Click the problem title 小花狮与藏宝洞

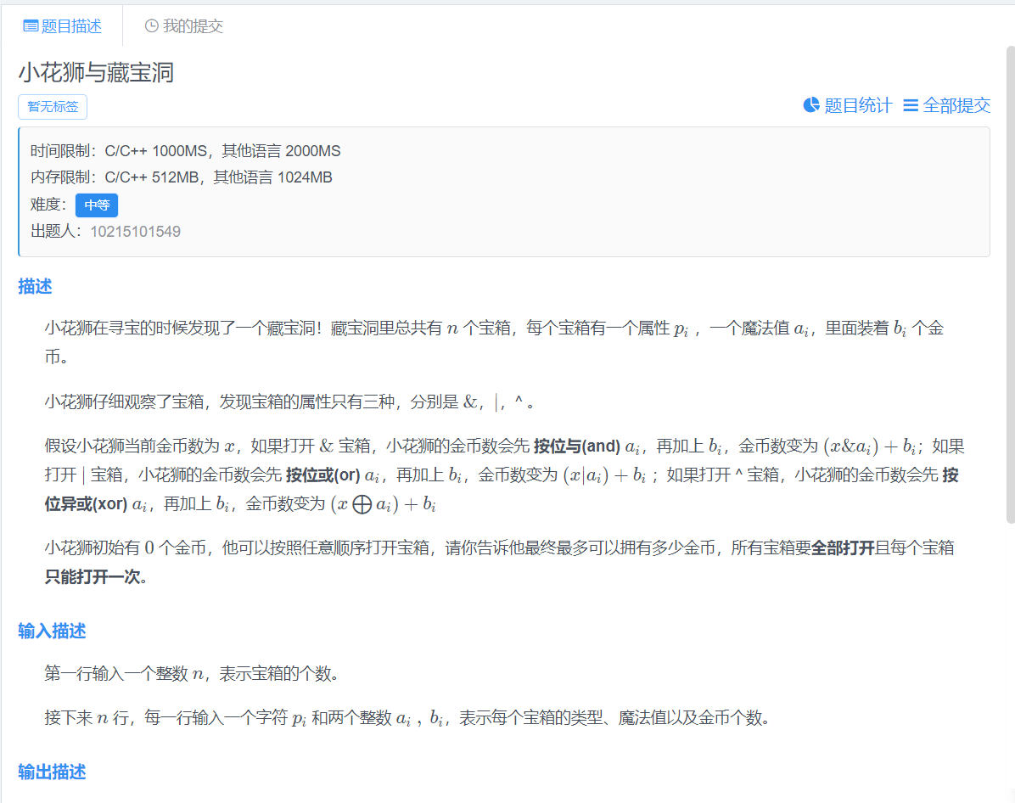(96, 72)
